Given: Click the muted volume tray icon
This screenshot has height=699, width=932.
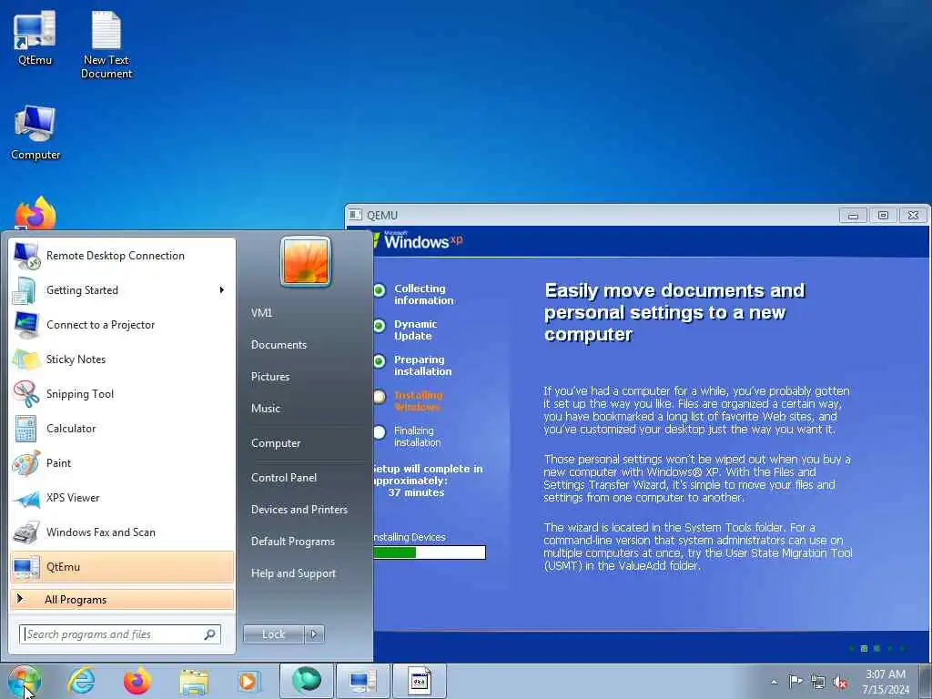Looking at the screenshot, I should pos(840,683).
